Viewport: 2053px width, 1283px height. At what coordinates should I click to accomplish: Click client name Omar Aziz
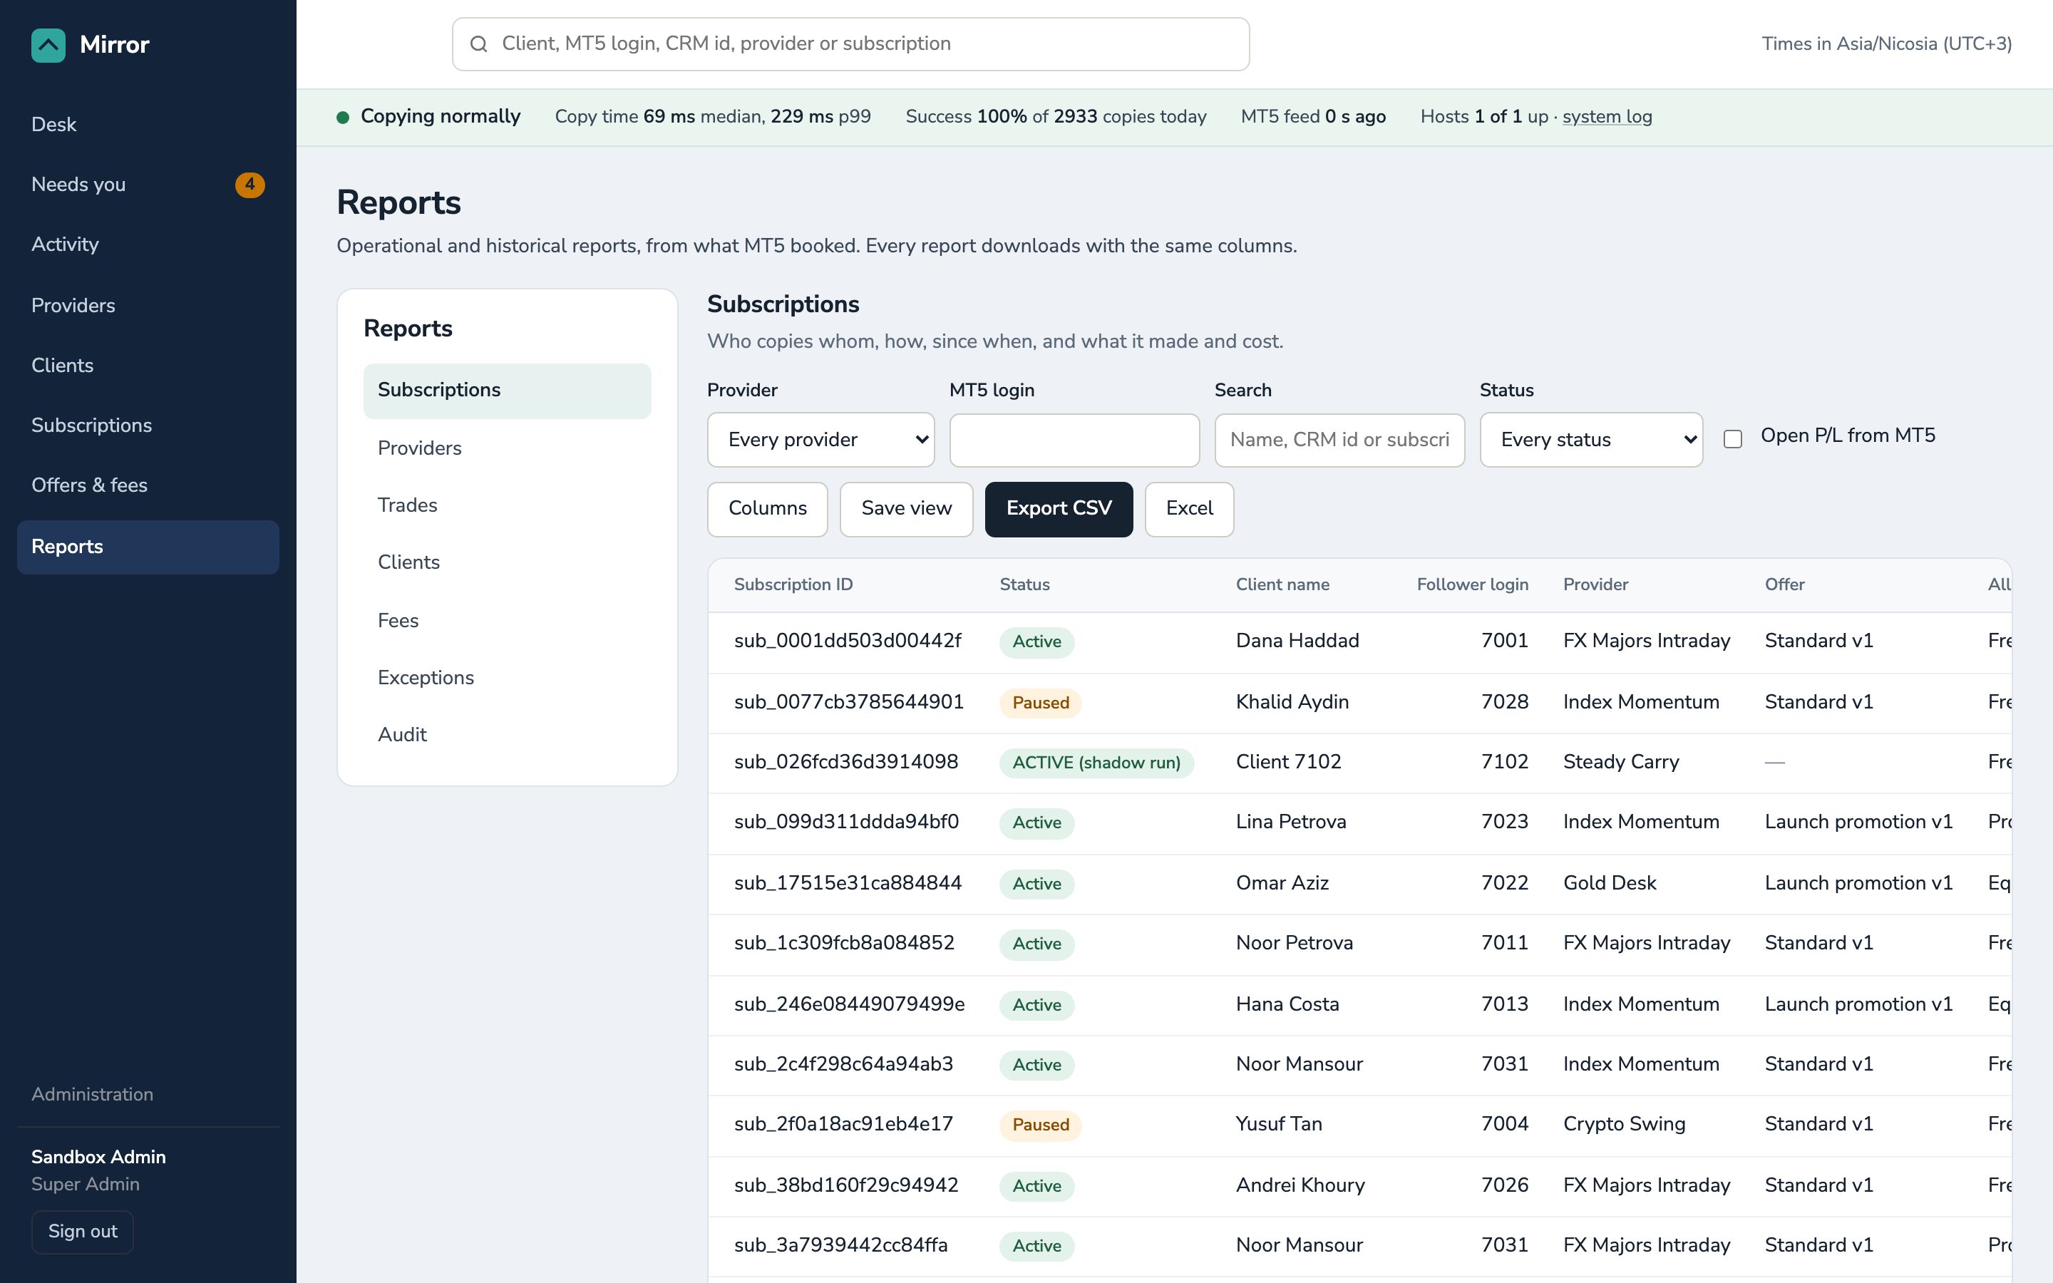[1282, 883]
